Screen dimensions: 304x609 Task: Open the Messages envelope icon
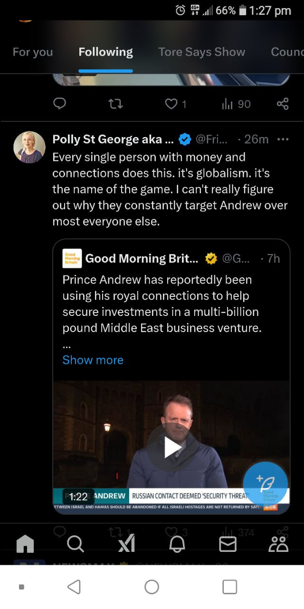coord(228,543)
